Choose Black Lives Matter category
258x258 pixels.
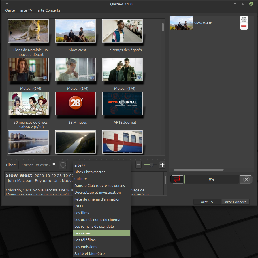coord(101,172)
